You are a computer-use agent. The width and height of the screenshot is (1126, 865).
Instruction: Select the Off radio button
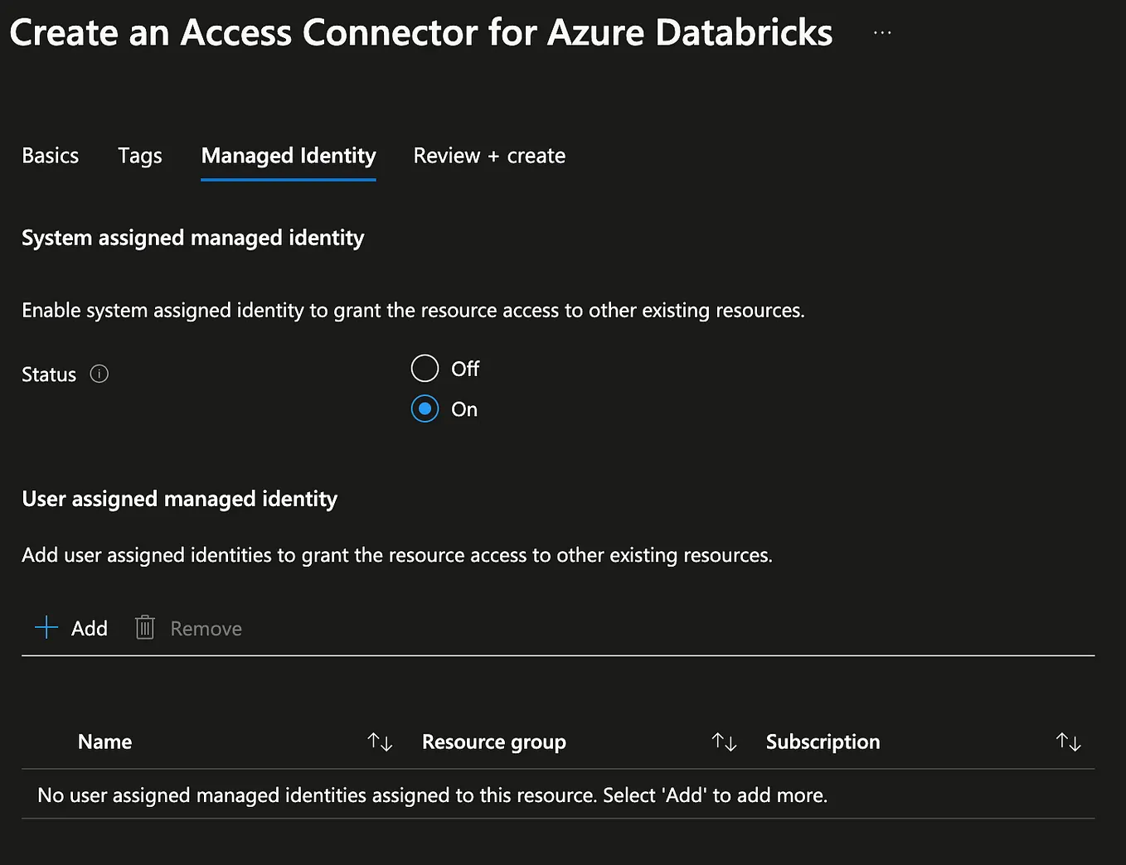(425, 368)
